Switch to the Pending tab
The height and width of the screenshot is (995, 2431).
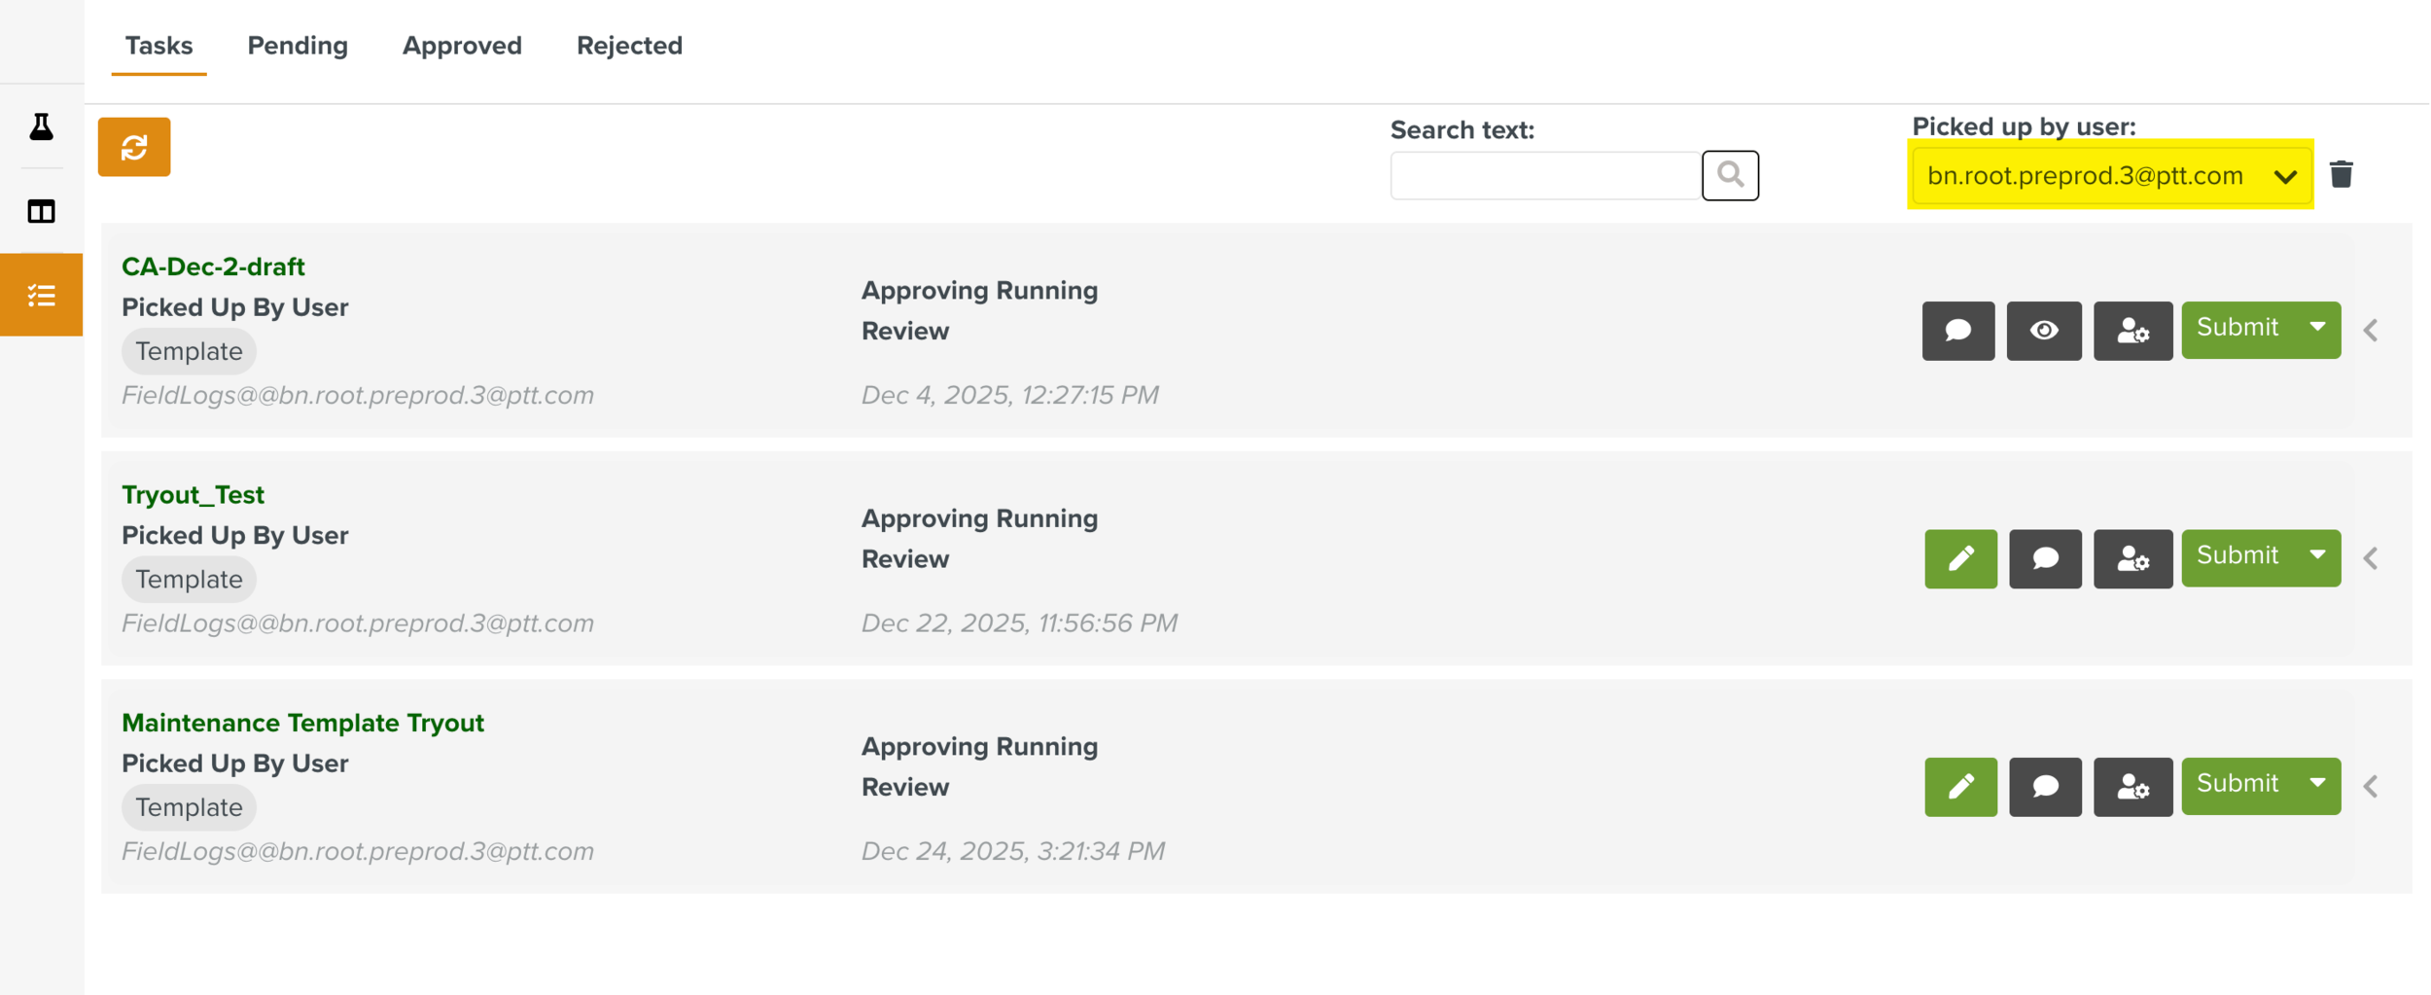pos(298,46)
